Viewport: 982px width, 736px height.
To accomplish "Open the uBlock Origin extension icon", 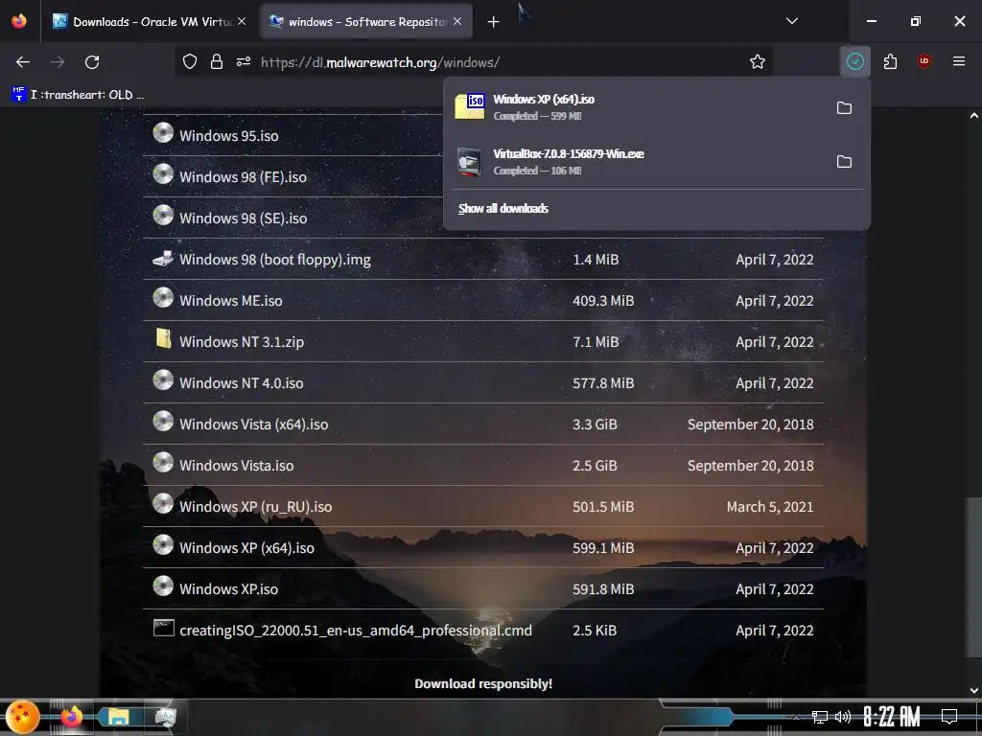I will [924, 61].
